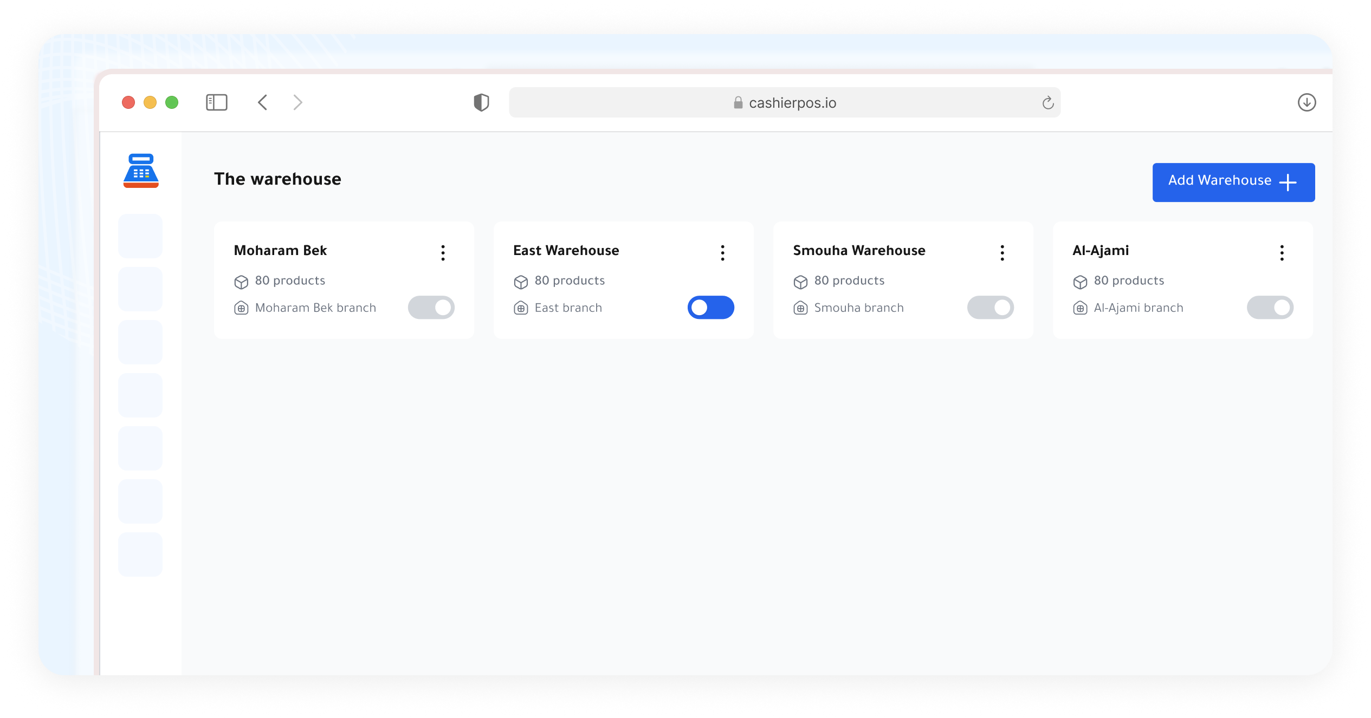This screenshot has width=1371, height=718.
Task: Select the Al-Ajami card title
Action: pyautogui.click(x=1101, y=251)
